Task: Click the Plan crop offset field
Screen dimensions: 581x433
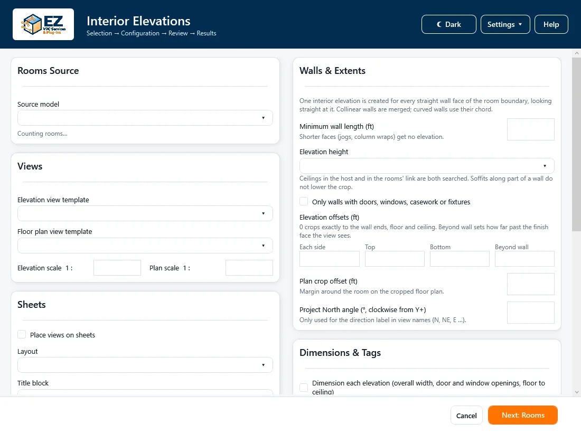Action: pyautogui.click(x=530, y=284)
